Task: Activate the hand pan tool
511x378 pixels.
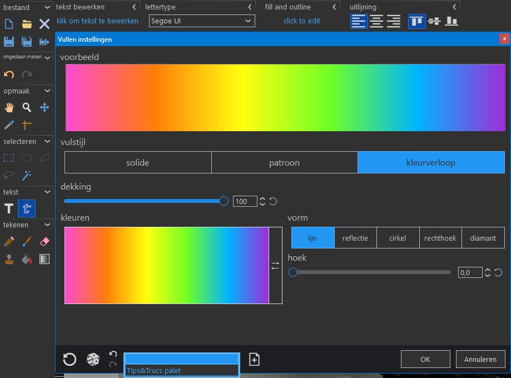Action: pos(9,107)
